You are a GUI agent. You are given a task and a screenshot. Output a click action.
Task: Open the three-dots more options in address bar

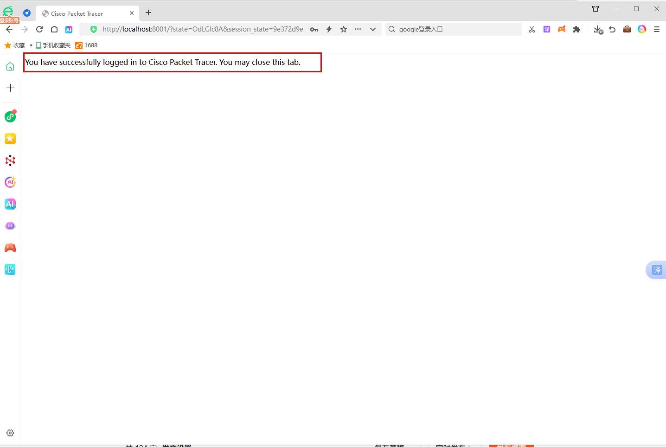[x=358, y=29]
